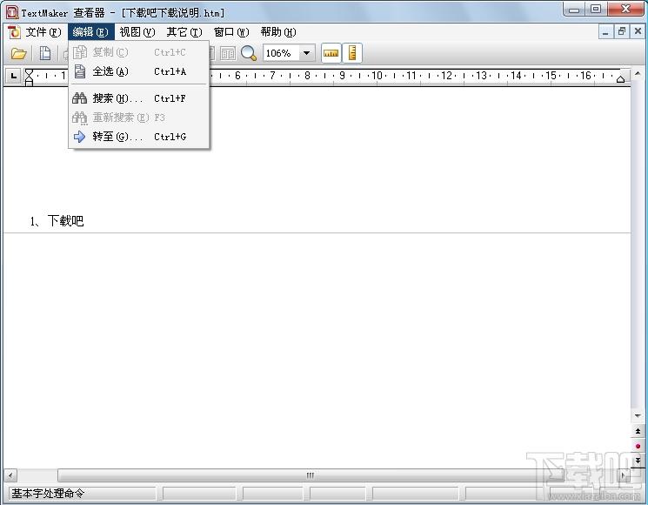Choose 搜索(H)... in the edit menu

pos(139,98)
